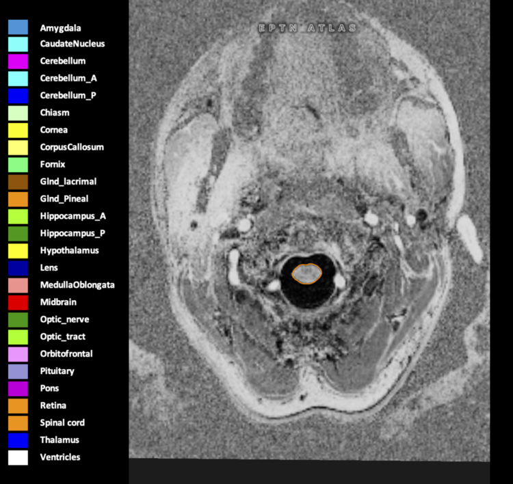513x484 pixels.
Task: Click the Pons purple swatch
Action: click(x=18, y=389)
